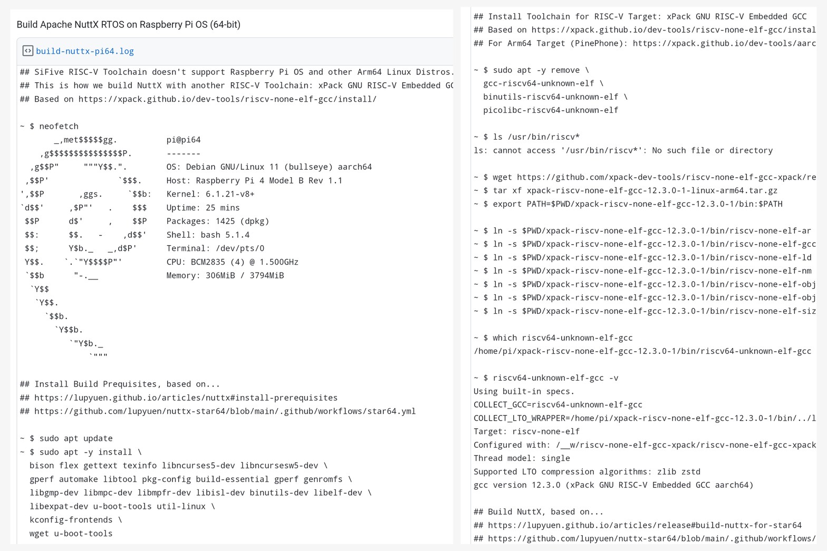Click the "ls /usr/bin/riscv*" command line

click(x=526, y=137)
